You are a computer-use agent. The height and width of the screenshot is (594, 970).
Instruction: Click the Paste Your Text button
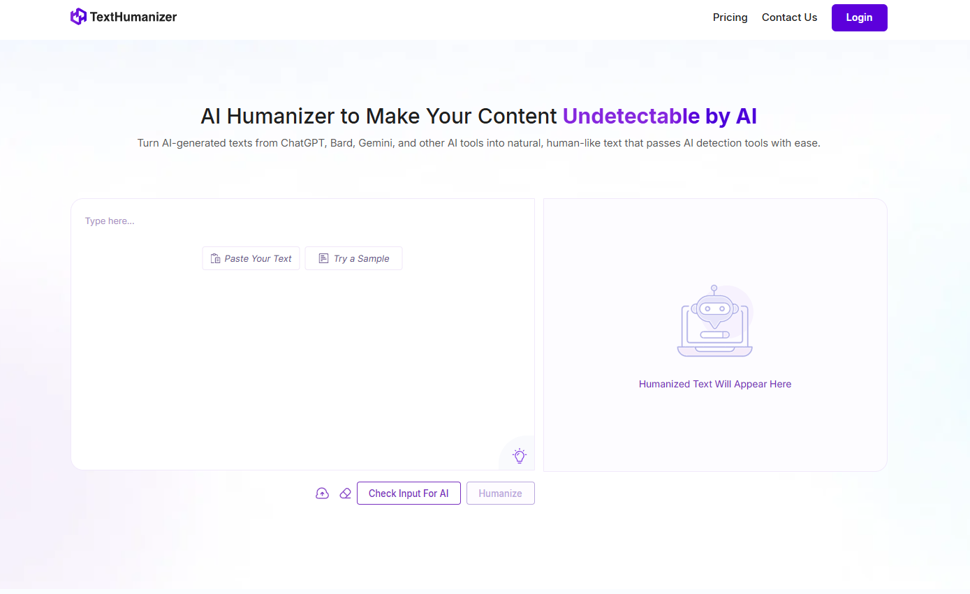click(251, 258)
